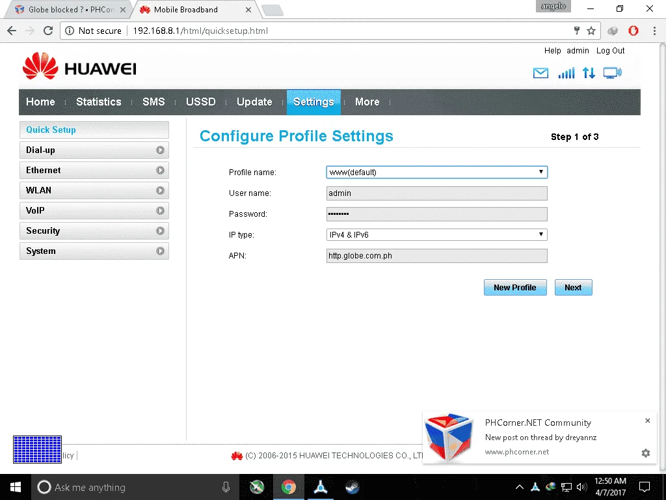Expand the System sidebar section

94,251
